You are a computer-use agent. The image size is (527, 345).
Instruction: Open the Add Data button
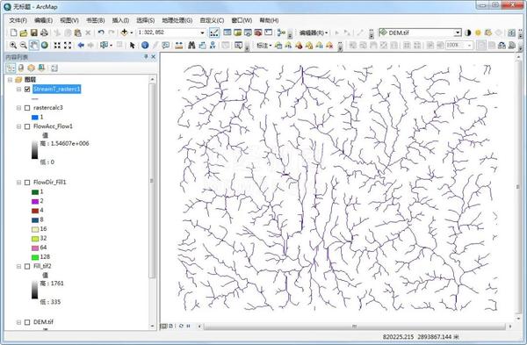(125, 32)
